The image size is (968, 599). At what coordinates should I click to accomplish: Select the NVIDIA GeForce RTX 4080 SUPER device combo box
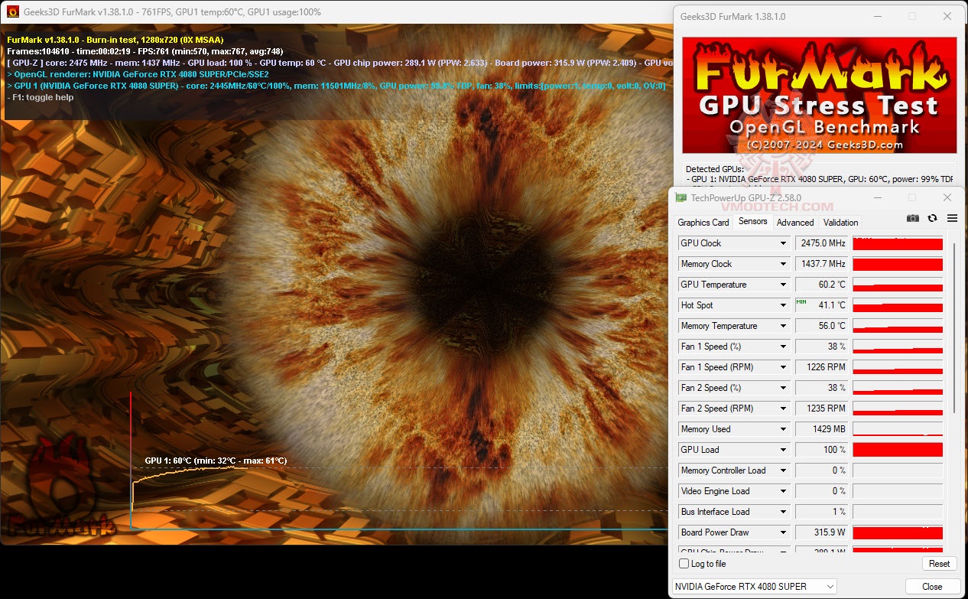(x=754, y=587)
